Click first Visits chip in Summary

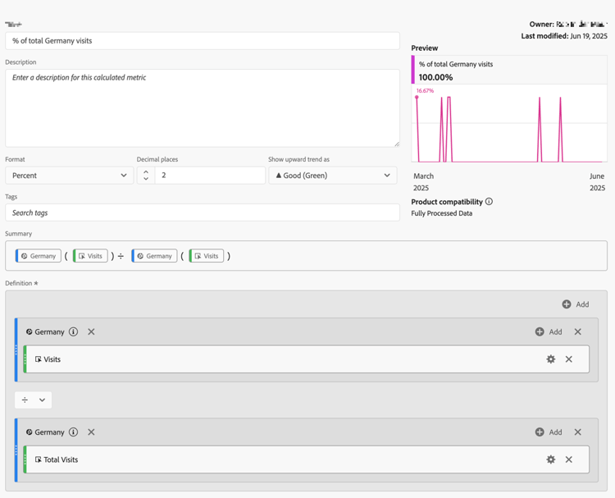coord(90,256)
